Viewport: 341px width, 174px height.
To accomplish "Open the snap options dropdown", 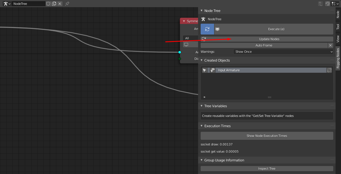I will [335, 4].
